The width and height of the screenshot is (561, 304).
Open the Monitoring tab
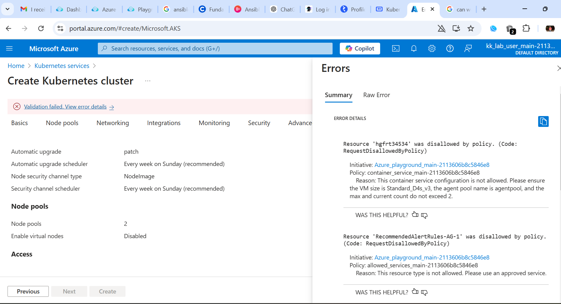pyautogui.click(x=214, y=123)
